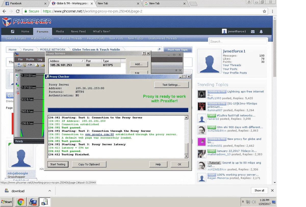
Task: Open the News Feed tab
Action: [x=78, y=32]
